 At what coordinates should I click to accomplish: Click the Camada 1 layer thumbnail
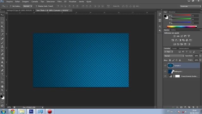point(170,66)
